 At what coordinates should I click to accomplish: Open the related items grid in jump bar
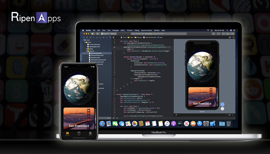click(113, 37)
